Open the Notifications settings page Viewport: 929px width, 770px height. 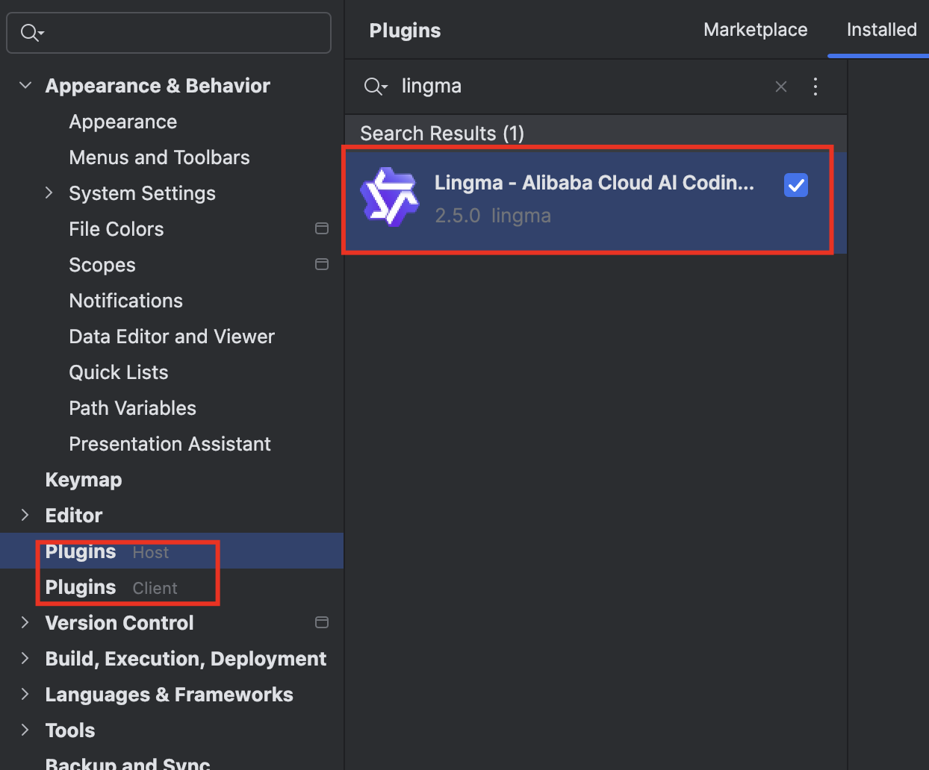[x=125, y=301]
